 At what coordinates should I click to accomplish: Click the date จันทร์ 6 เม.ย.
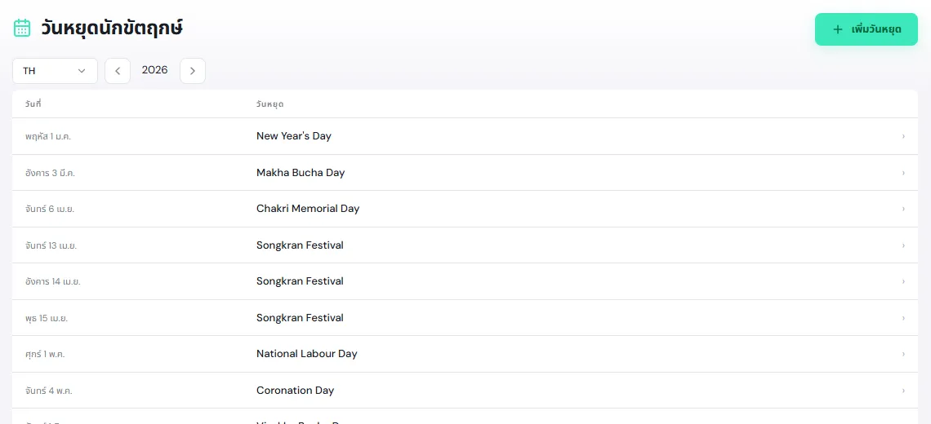(x=49, y=210)
